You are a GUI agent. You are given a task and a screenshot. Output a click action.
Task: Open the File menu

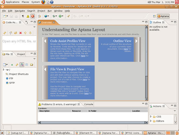[4, 11]
